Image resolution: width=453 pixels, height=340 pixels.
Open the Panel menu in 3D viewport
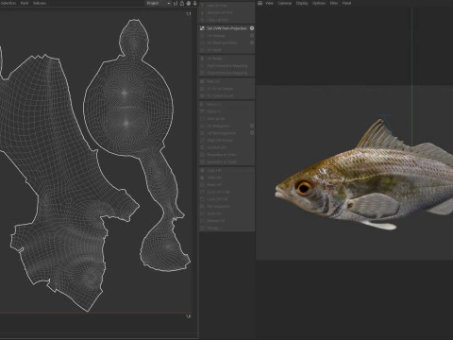tap(346, 3)
